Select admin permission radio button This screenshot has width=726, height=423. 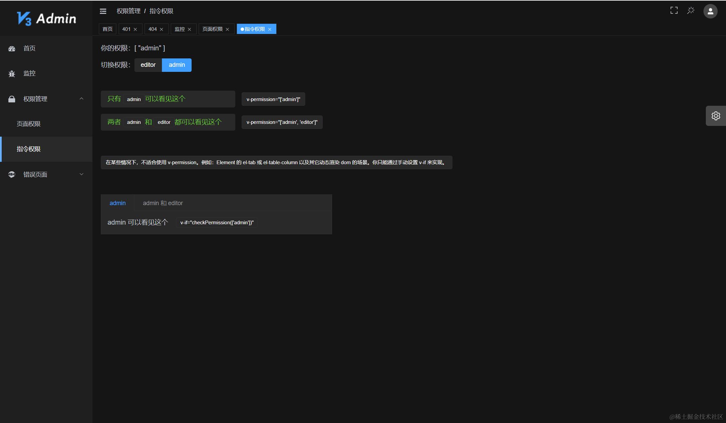tap(177, 65)
